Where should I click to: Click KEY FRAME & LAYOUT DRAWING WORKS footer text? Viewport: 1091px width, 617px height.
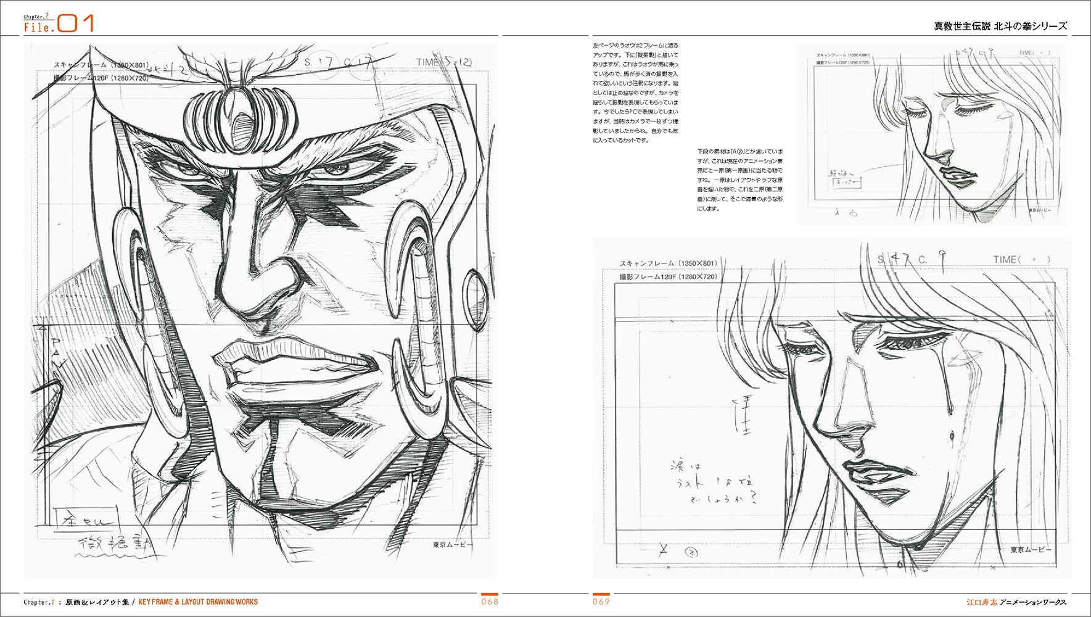click(x=198, y=602)
